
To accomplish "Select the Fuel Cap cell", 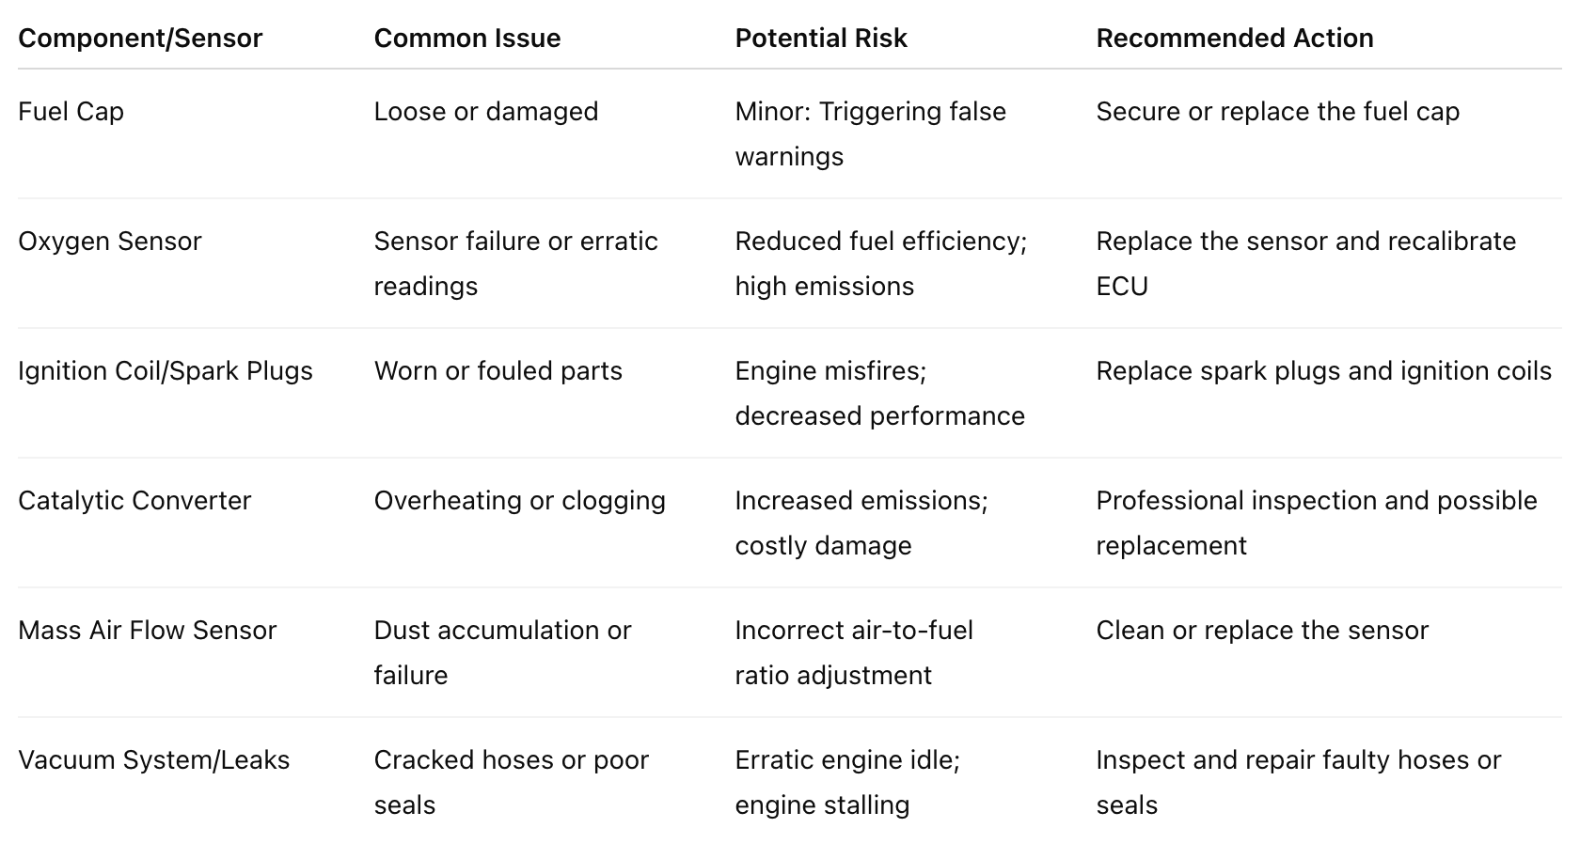I will point(71,112).
